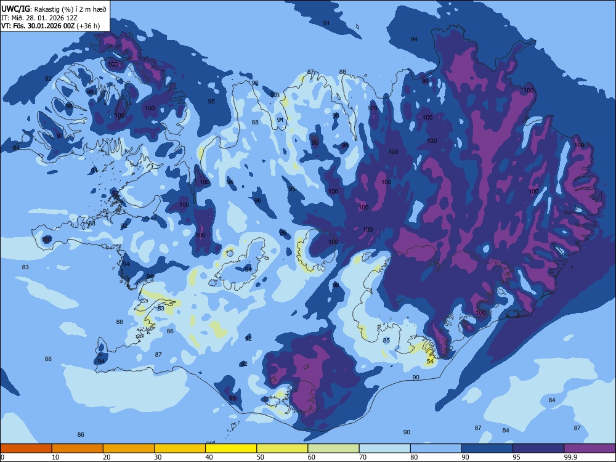Click the pale yellow 50–60 legend swatch

click(x=282, y=448)
